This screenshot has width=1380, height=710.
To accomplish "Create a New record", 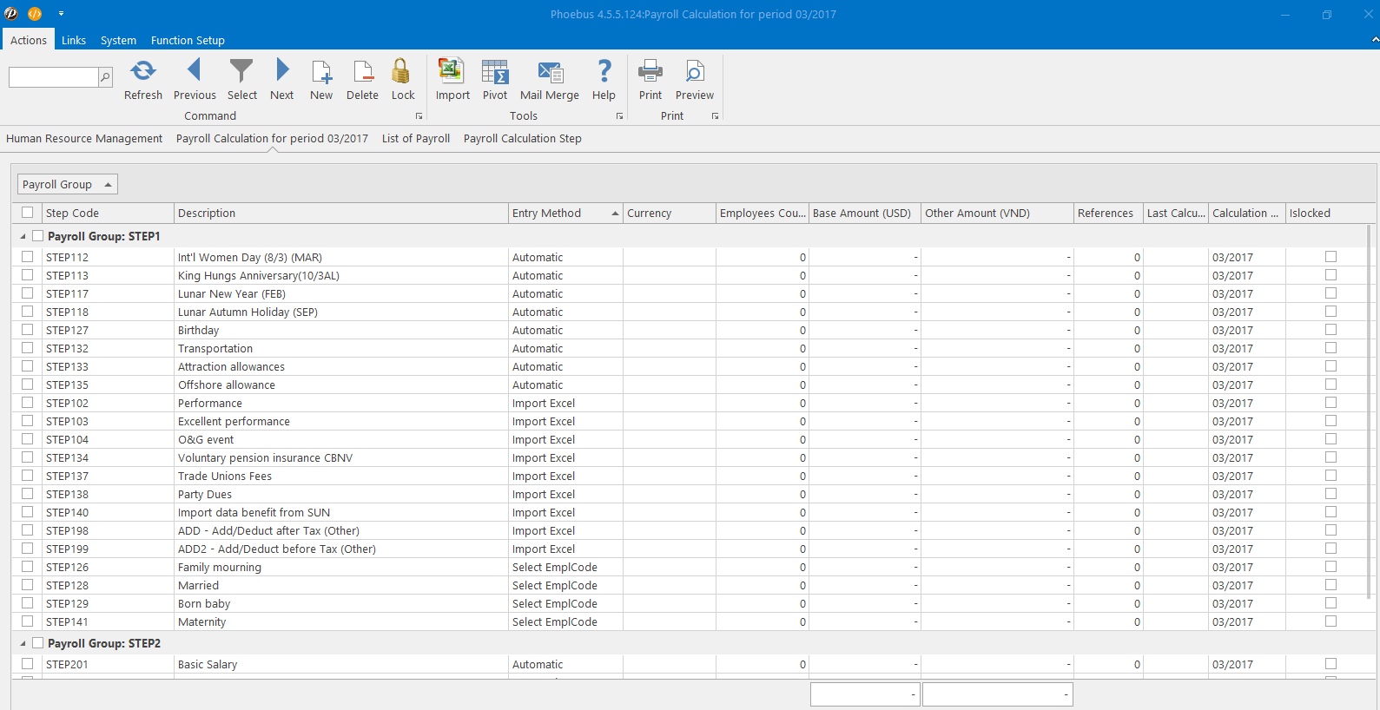I will (321, 71).
